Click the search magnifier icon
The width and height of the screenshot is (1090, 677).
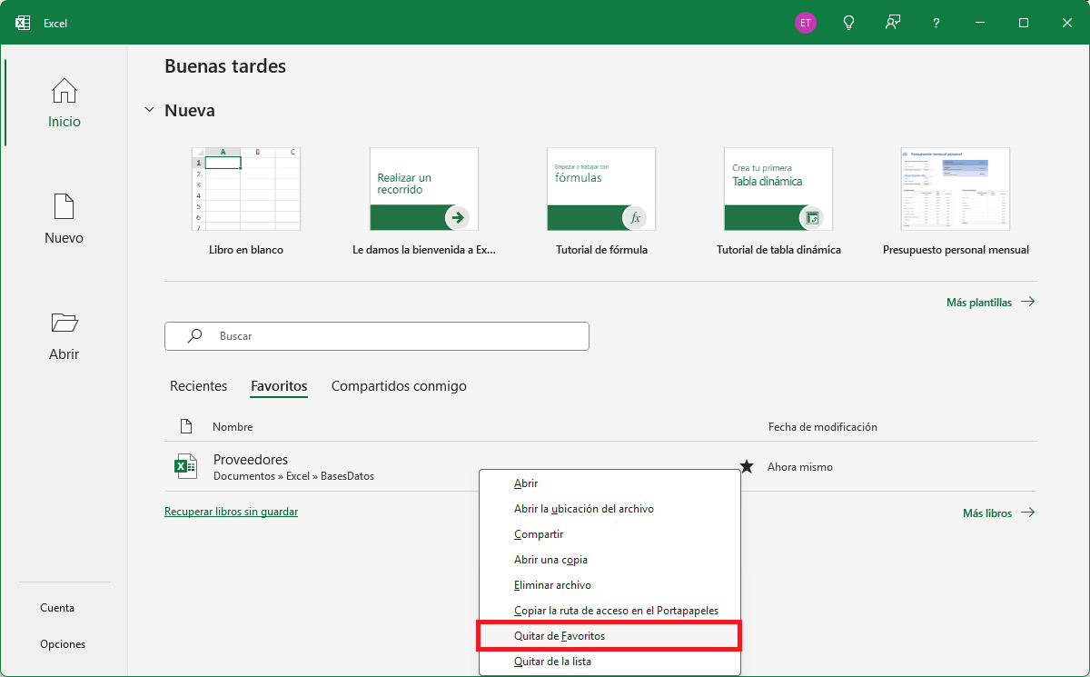[x=194, y=335]
